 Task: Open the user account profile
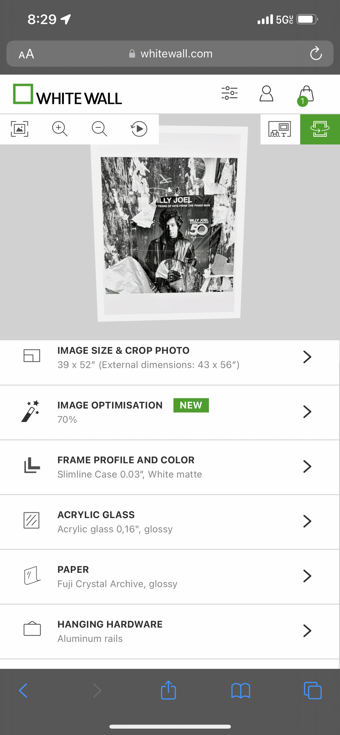(266, 94)
